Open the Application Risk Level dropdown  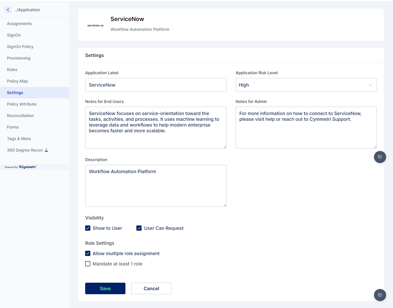click(306, 85)
